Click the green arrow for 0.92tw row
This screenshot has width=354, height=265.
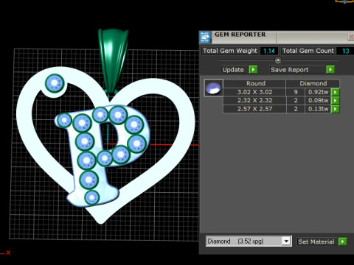coord(336,92)
